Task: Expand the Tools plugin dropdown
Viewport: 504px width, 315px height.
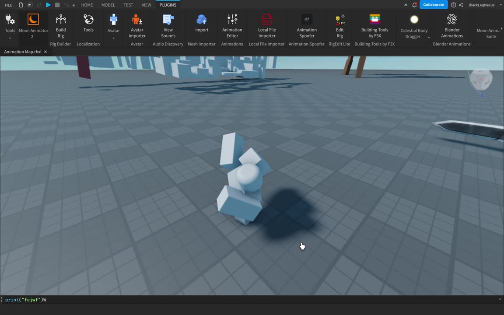Action: (x=10, y=38)
